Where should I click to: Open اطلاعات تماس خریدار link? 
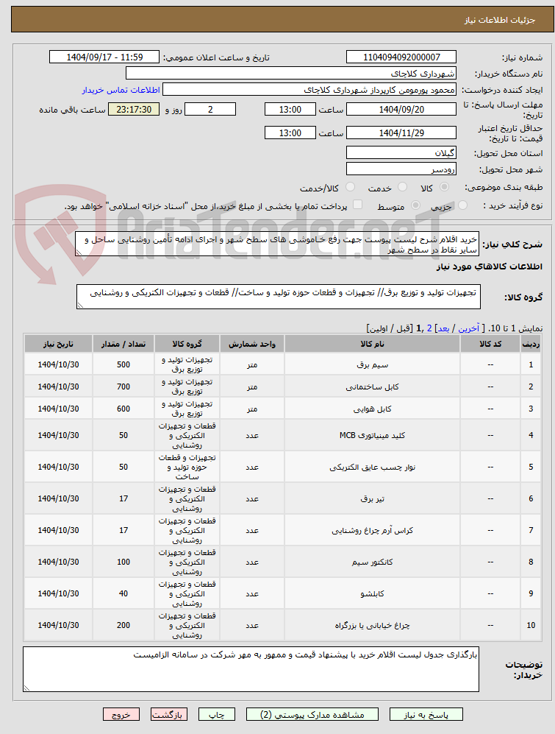121,90
